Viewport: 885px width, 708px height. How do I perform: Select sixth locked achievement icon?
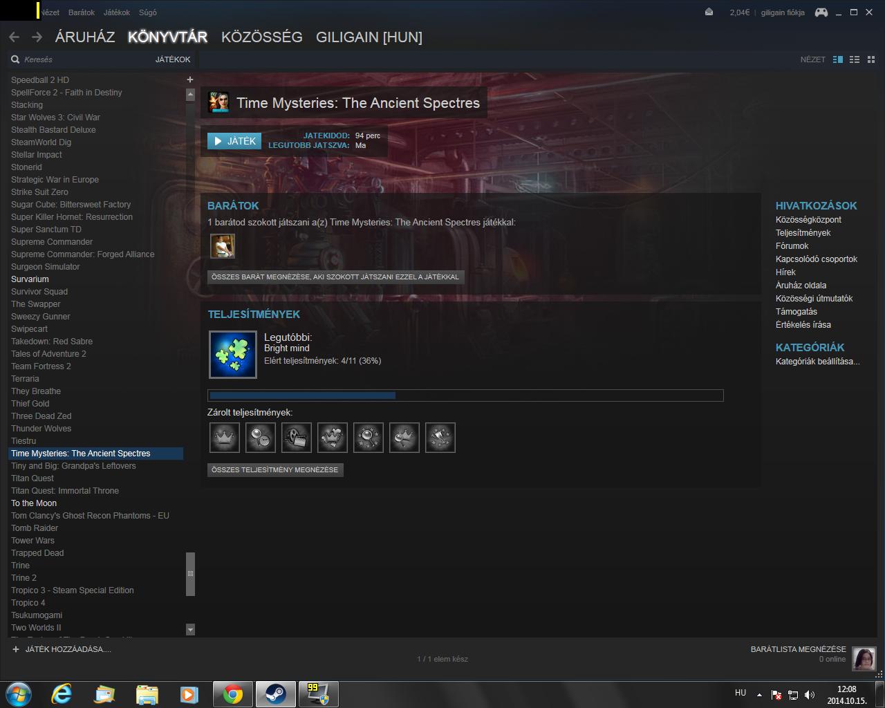[x=404, y=438]
